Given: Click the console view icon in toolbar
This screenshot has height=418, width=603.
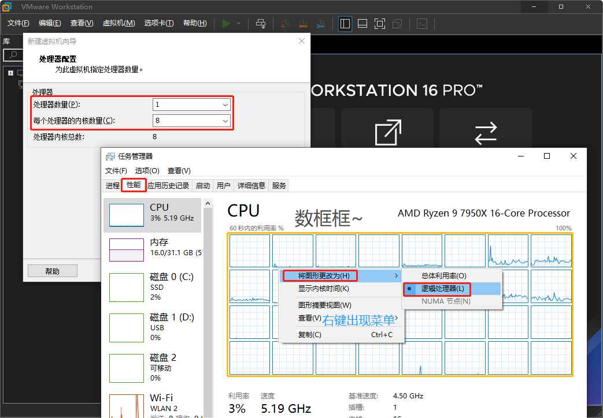Looking at the screenshot, I should pos(422,24).
